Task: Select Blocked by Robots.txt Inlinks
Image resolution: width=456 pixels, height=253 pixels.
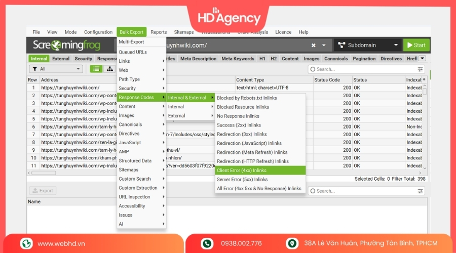Action: [260, 98]
